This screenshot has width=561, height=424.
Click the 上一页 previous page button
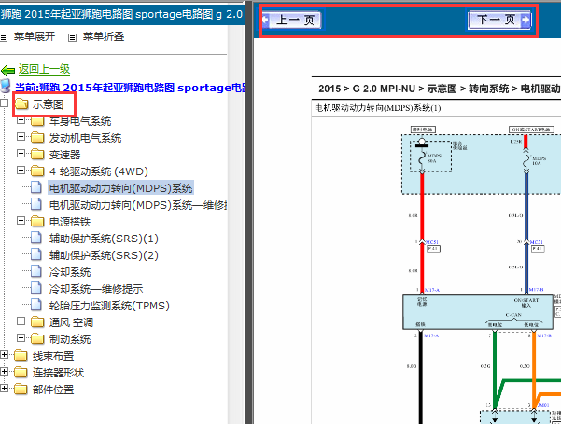[292, 20]
